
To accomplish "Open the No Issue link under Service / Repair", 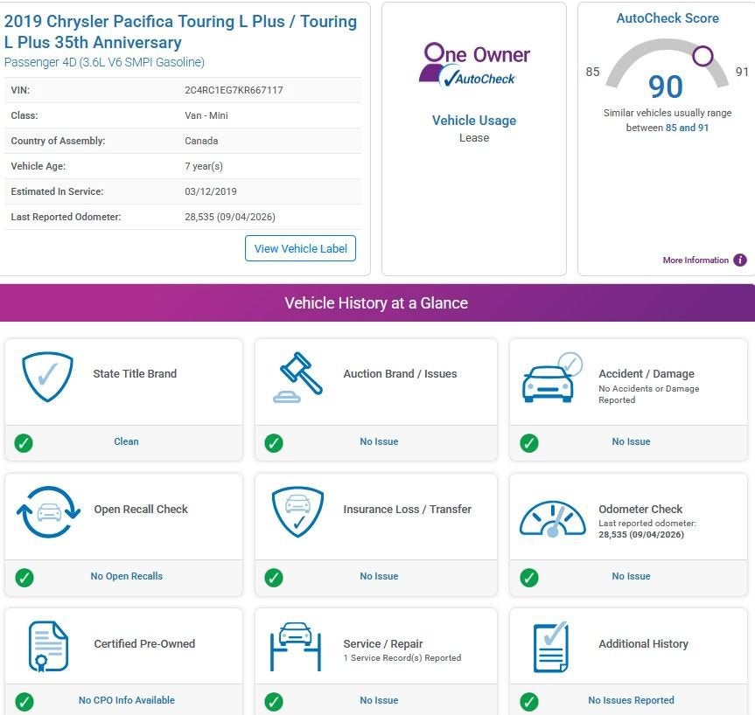I will tap(379, 700).
